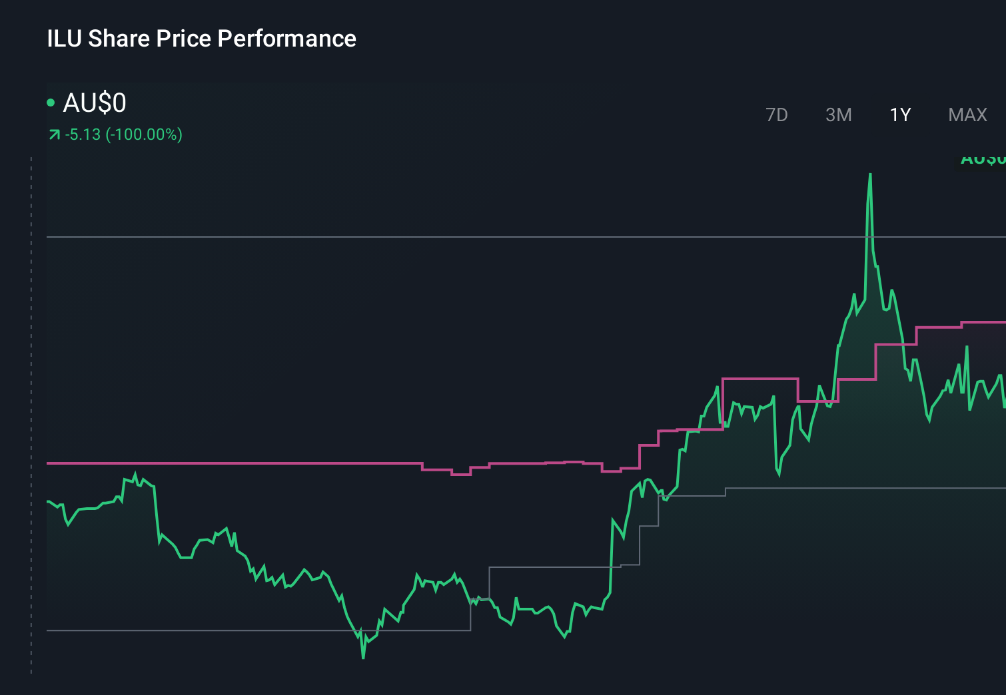Click the clipped green AU$ chart price label
This screenshot has height=695, width=1006.
click(983, 160)
